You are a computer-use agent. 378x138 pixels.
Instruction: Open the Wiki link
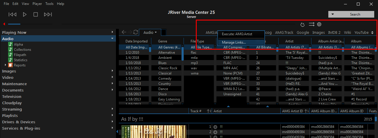[x=347, y=33]
